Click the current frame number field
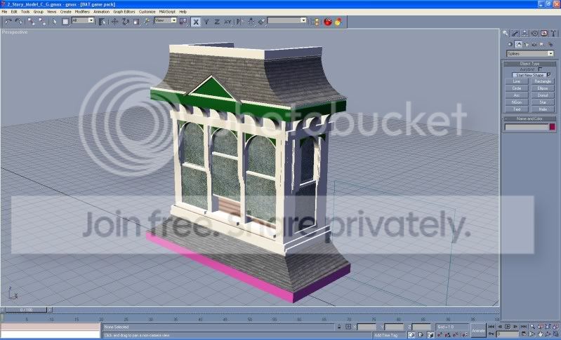Screen dimensions: 561x340 click(508, 334)
